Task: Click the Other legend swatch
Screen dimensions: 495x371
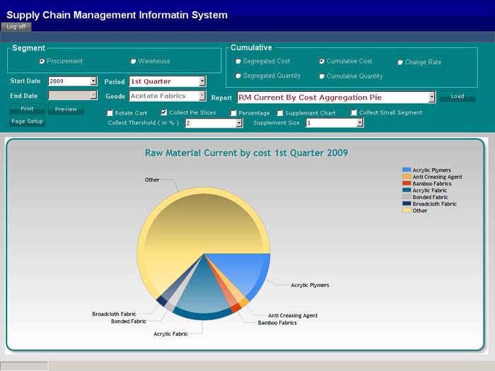Action: pyautogui.click(x=407, y=211)
